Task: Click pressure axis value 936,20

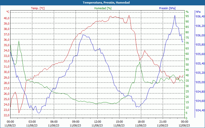Action: pyautogui.click(x=200, y=26)
